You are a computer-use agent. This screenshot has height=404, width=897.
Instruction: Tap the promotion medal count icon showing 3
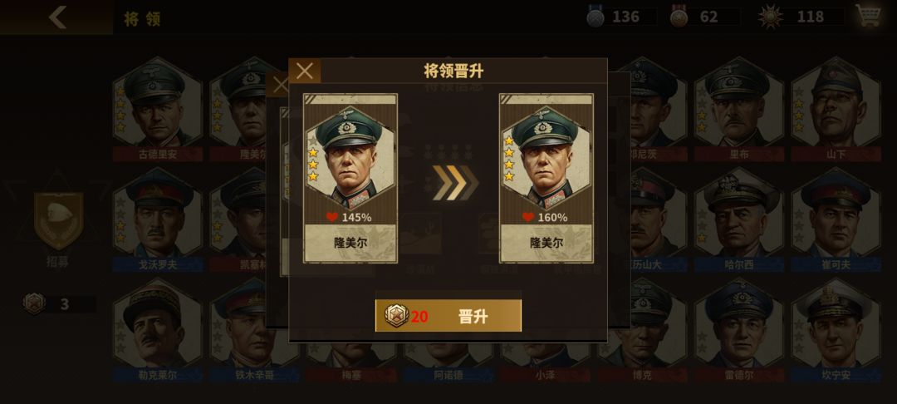(34, 303)
